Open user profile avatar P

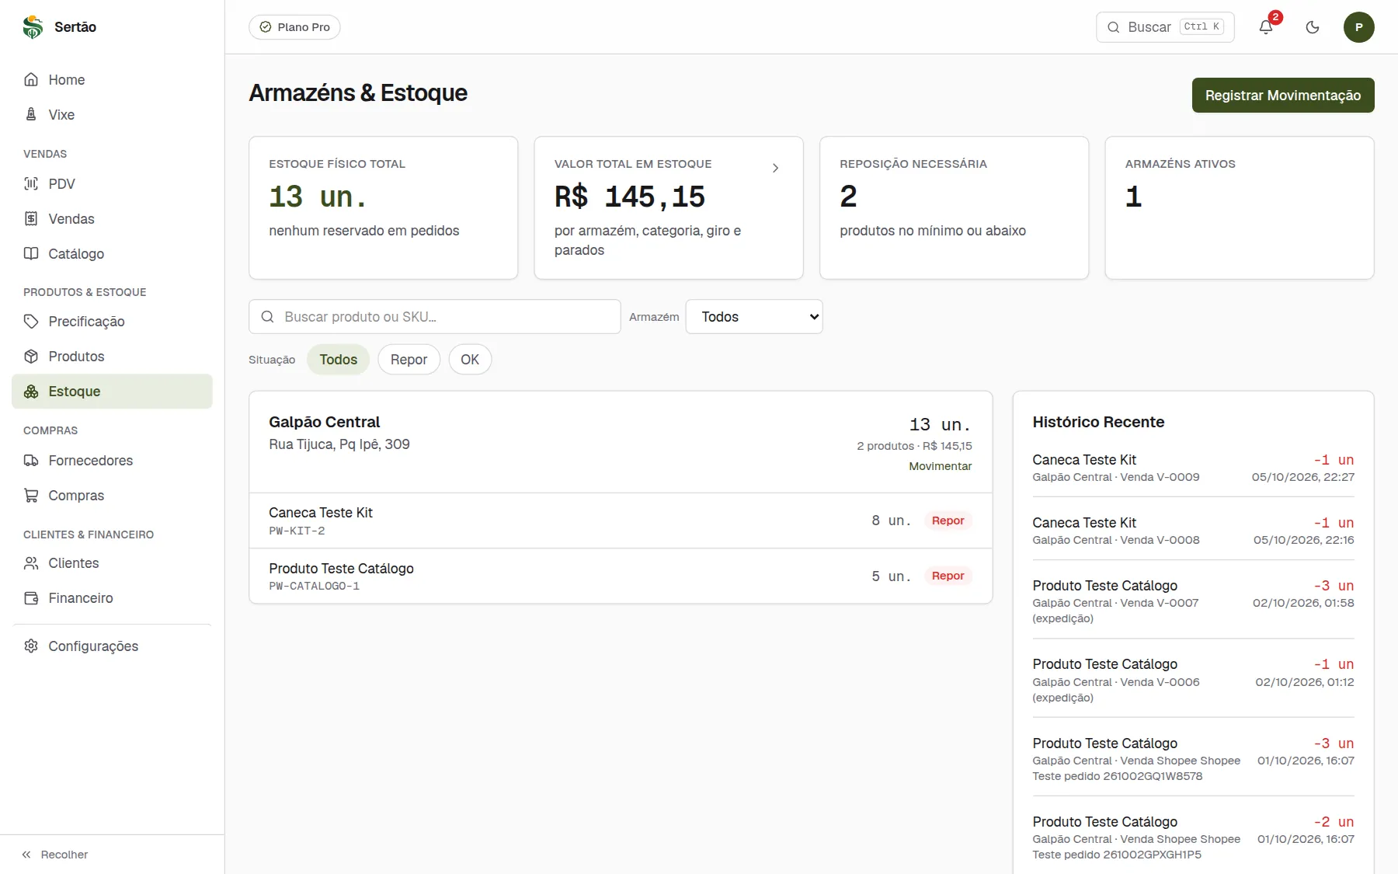[1359, 27]
